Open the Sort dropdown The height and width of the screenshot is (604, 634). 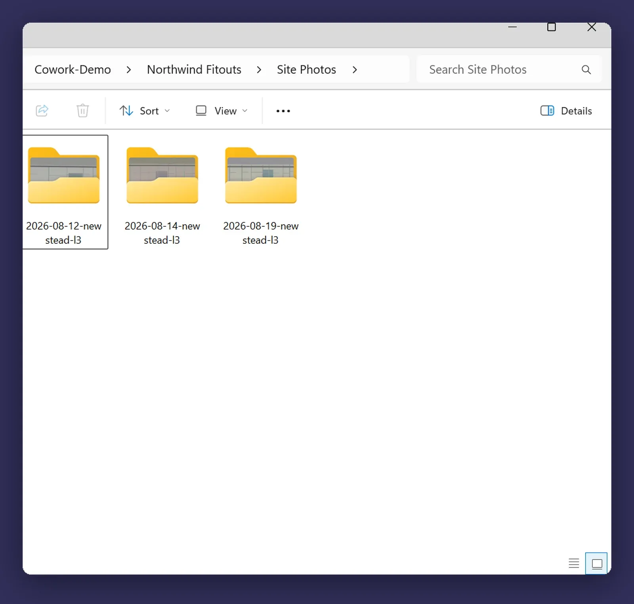coord(145,111)
